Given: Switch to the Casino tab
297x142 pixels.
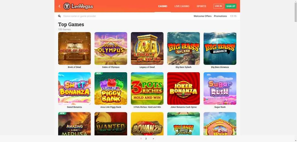Looking at the screenshot, I should [x=162, y=6].
